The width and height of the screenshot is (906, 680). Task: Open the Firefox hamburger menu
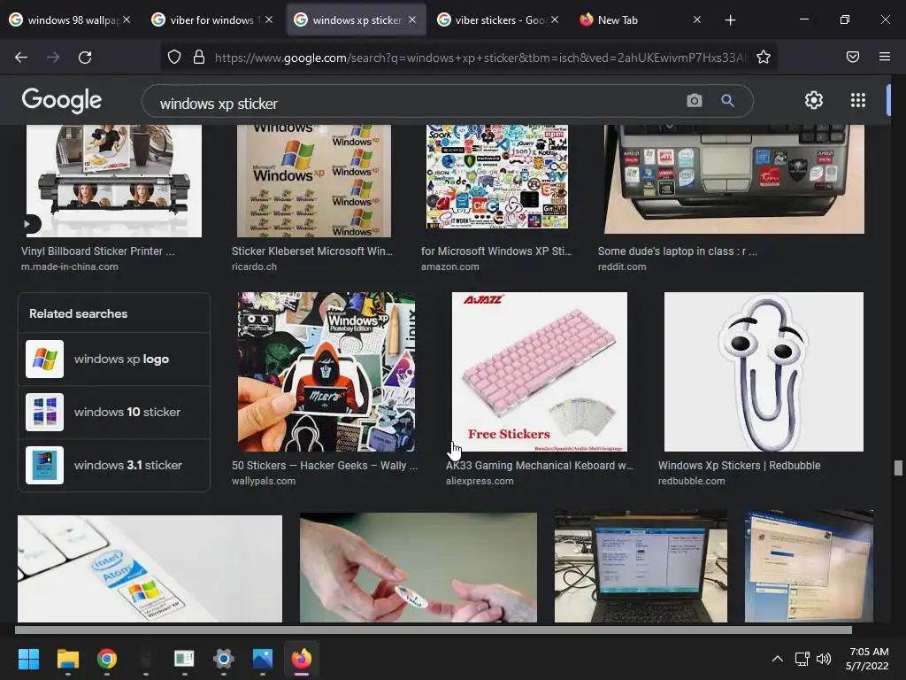coord(885,57)
